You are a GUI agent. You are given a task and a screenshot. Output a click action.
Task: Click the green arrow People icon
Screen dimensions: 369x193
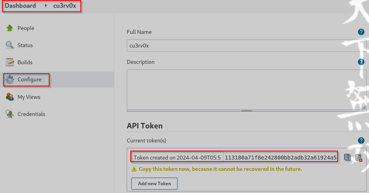10,28
